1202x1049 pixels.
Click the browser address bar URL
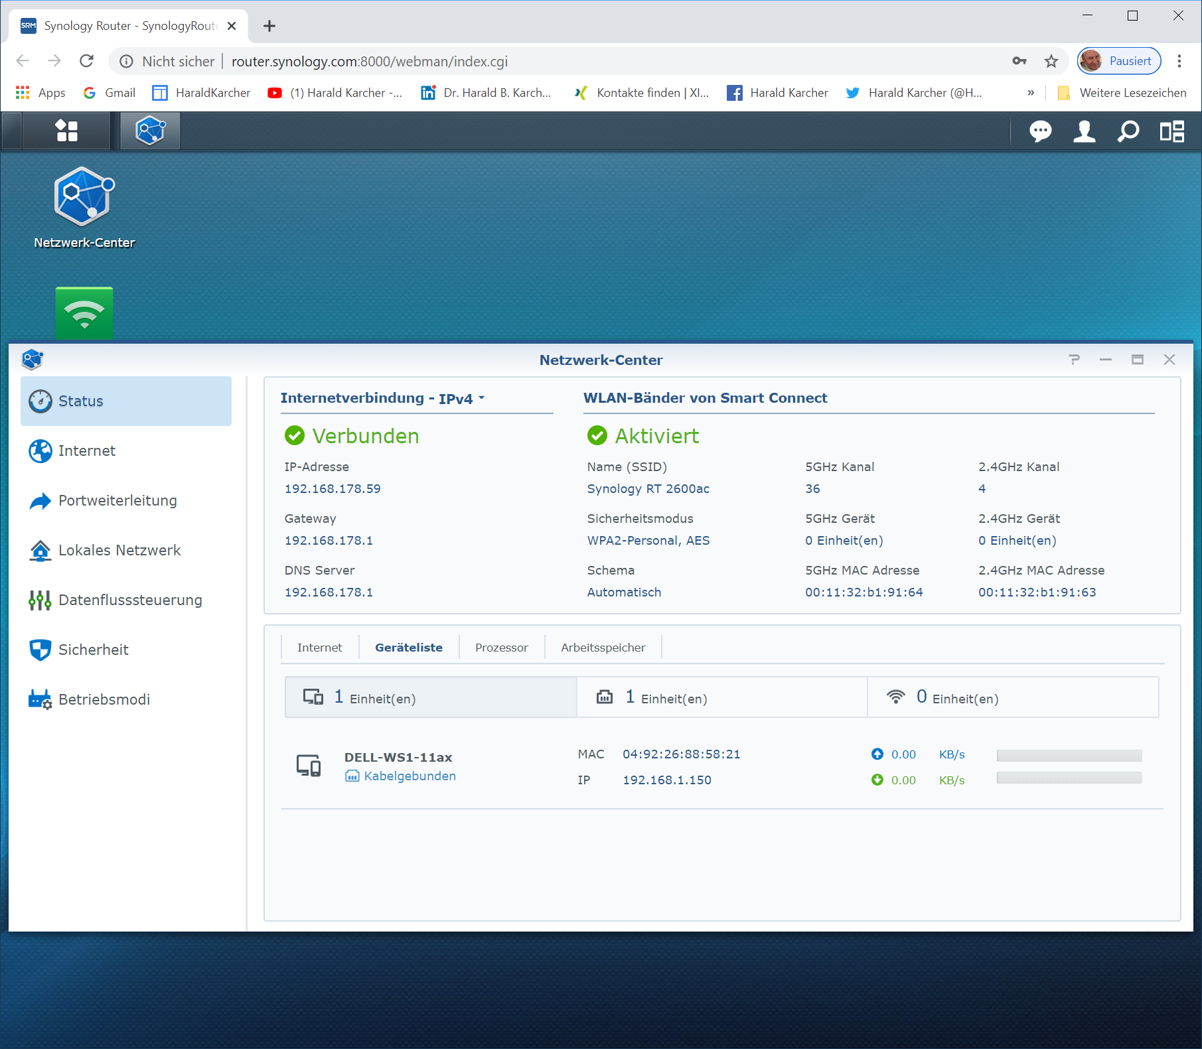click(369, 61)
